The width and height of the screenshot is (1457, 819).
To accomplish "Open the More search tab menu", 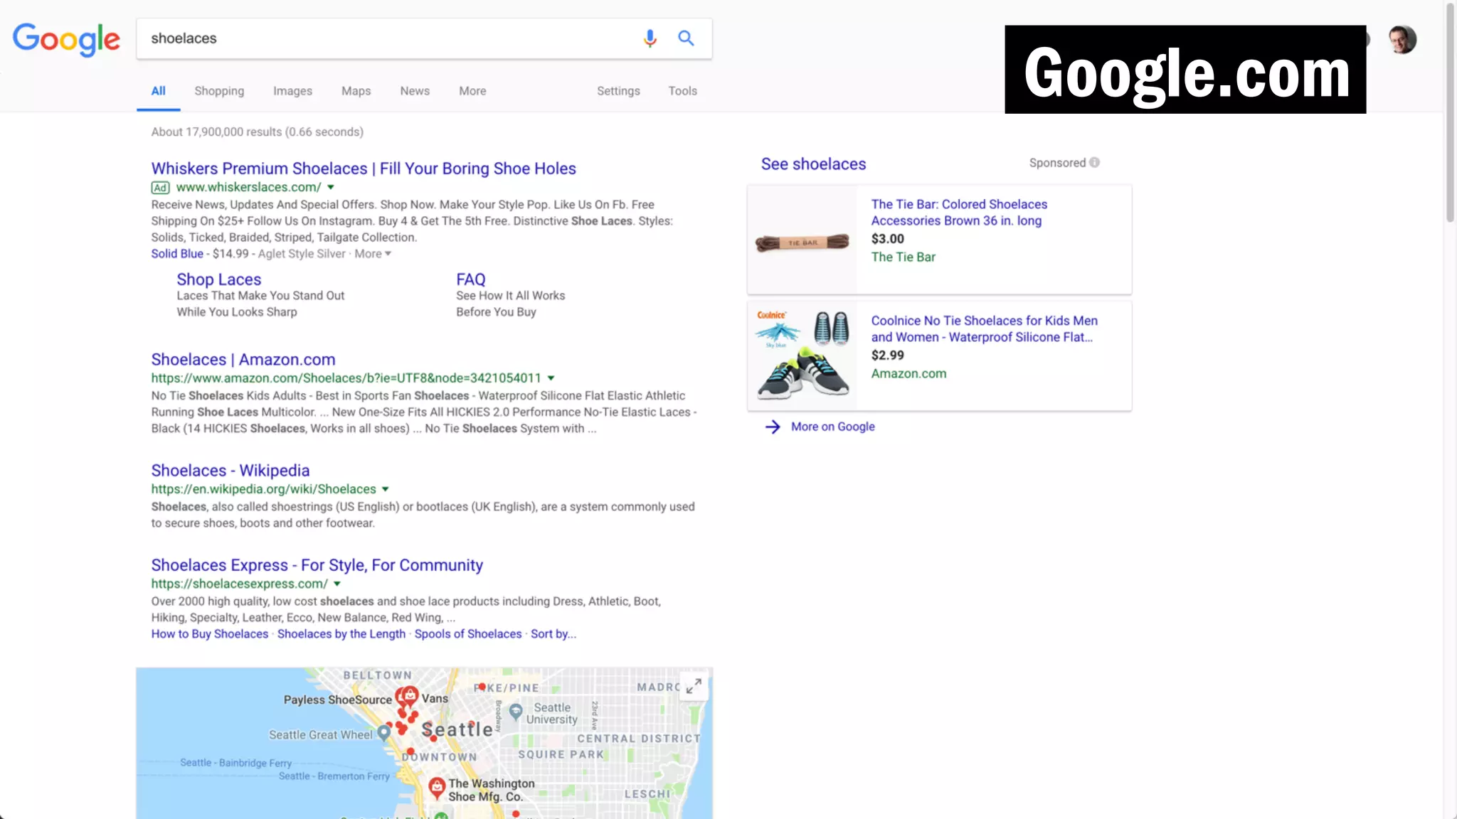I will [472, 91].
